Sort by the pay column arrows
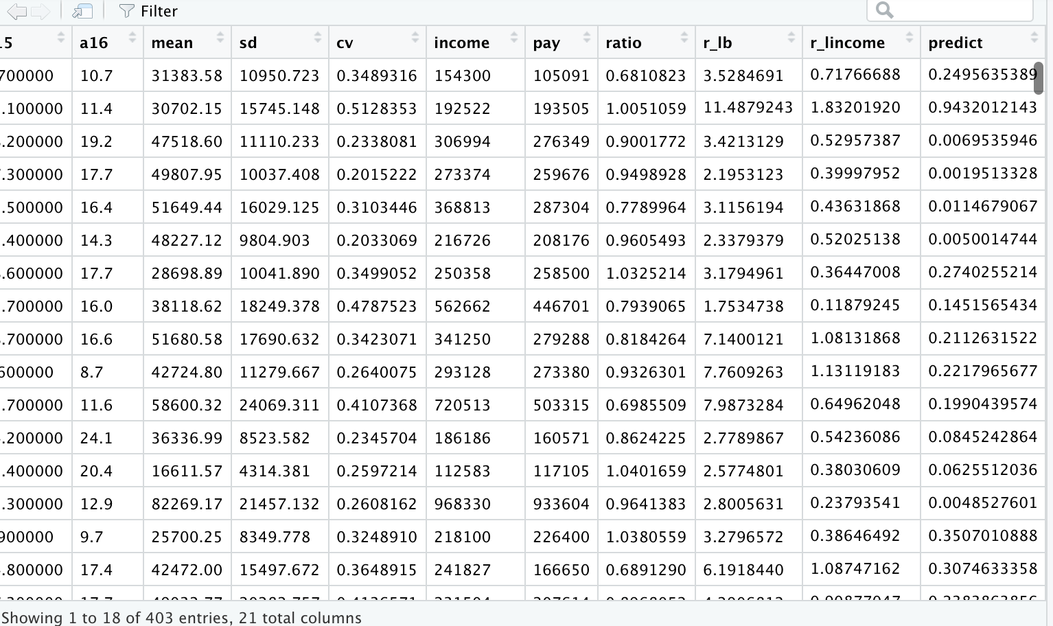This screenshot has height=626, width=1053. point(586,38)
